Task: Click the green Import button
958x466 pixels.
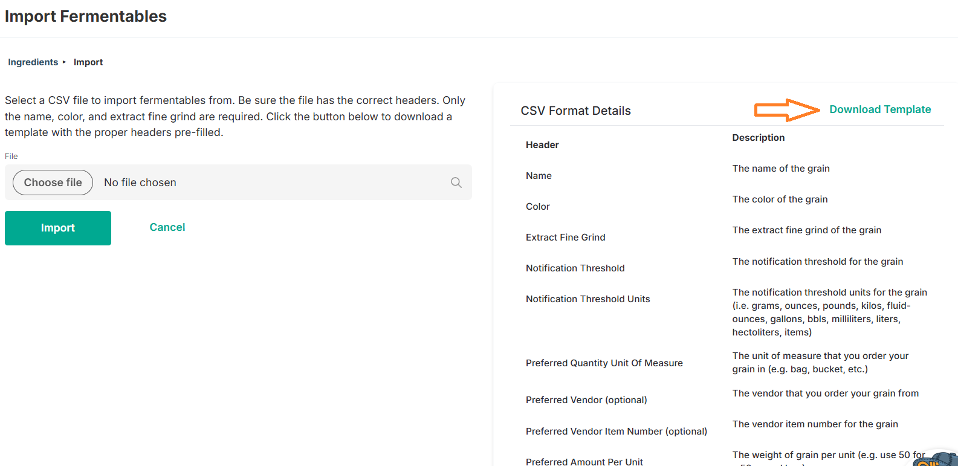Action: (58, 228)
